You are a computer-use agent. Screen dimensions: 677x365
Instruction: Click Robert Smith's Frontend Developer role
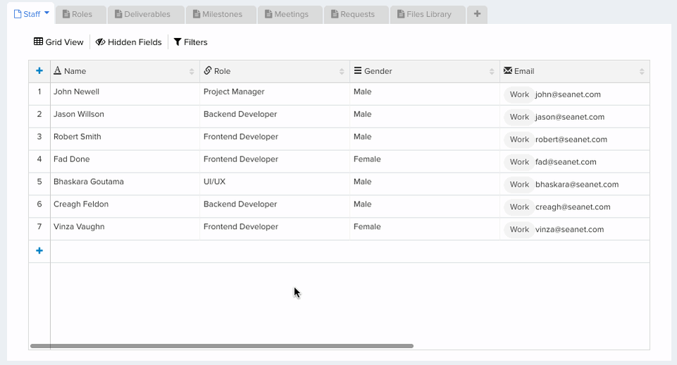[274, 139]
